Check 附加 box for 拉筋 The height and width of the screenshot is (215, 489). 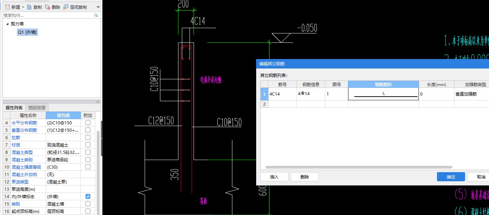pos(88,137)
